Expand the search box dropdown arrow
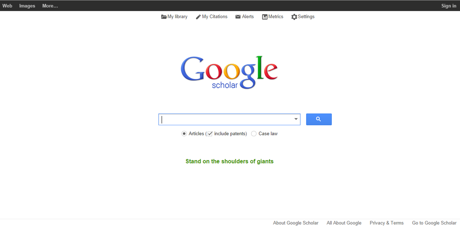 point(296,119)
